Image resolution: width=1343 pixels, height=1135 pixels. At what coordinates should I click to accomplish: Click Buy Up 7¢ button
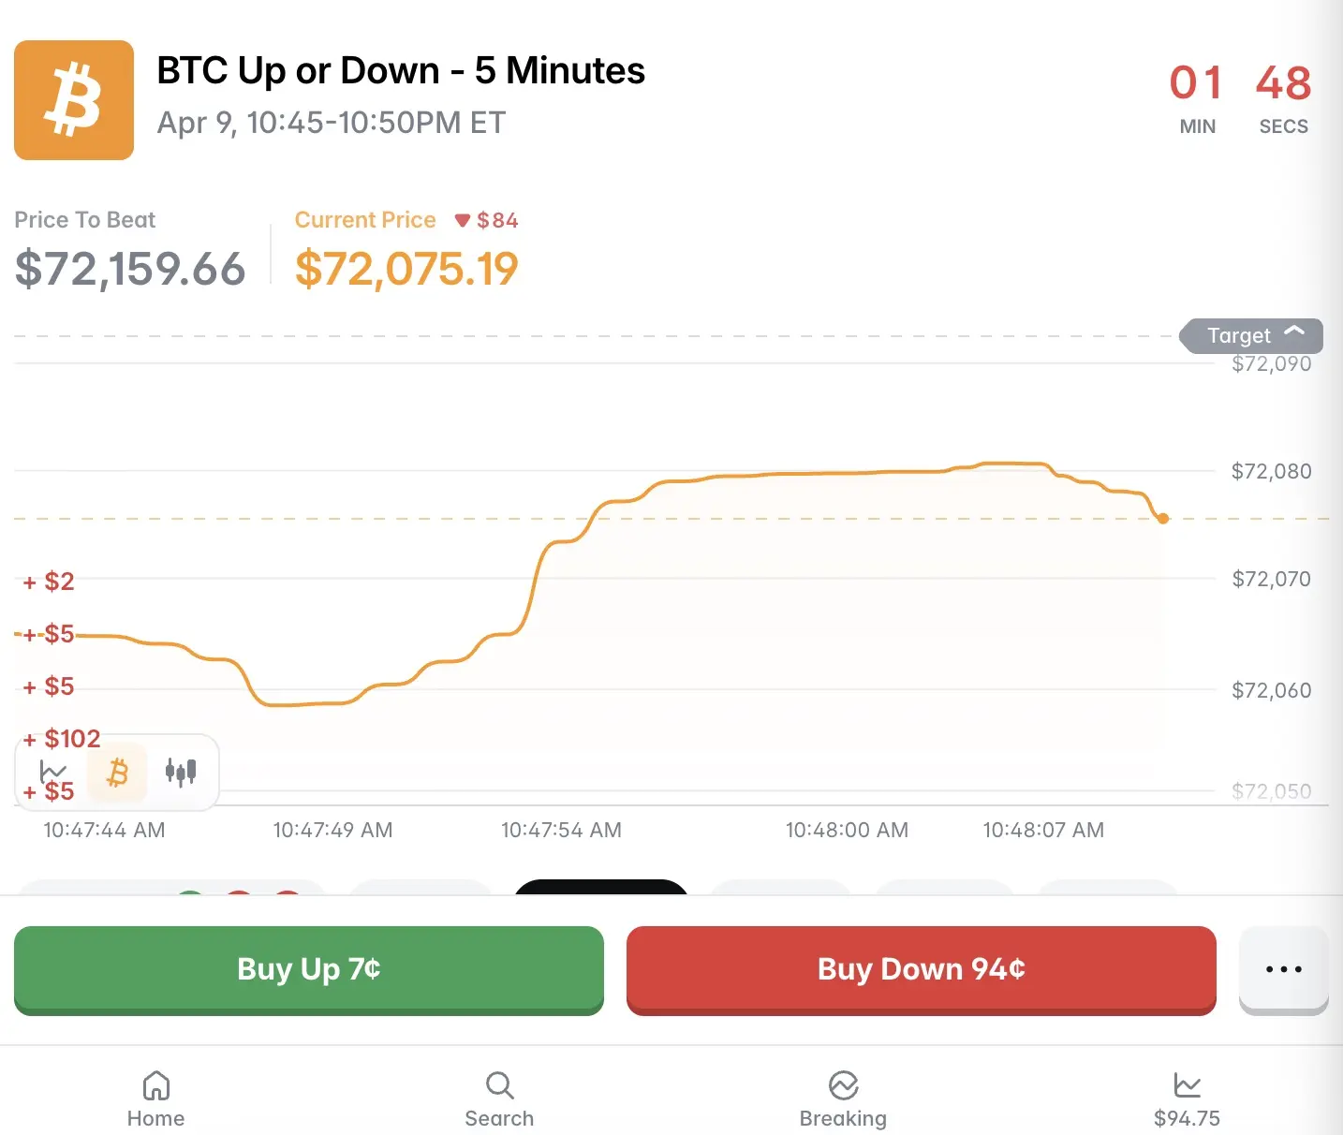[x=308, y=969]
